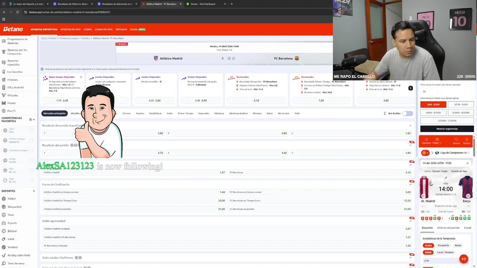The image size is (477, 268).
Task: Check the Champions League checkbox
Action: [x=31, y=150]
